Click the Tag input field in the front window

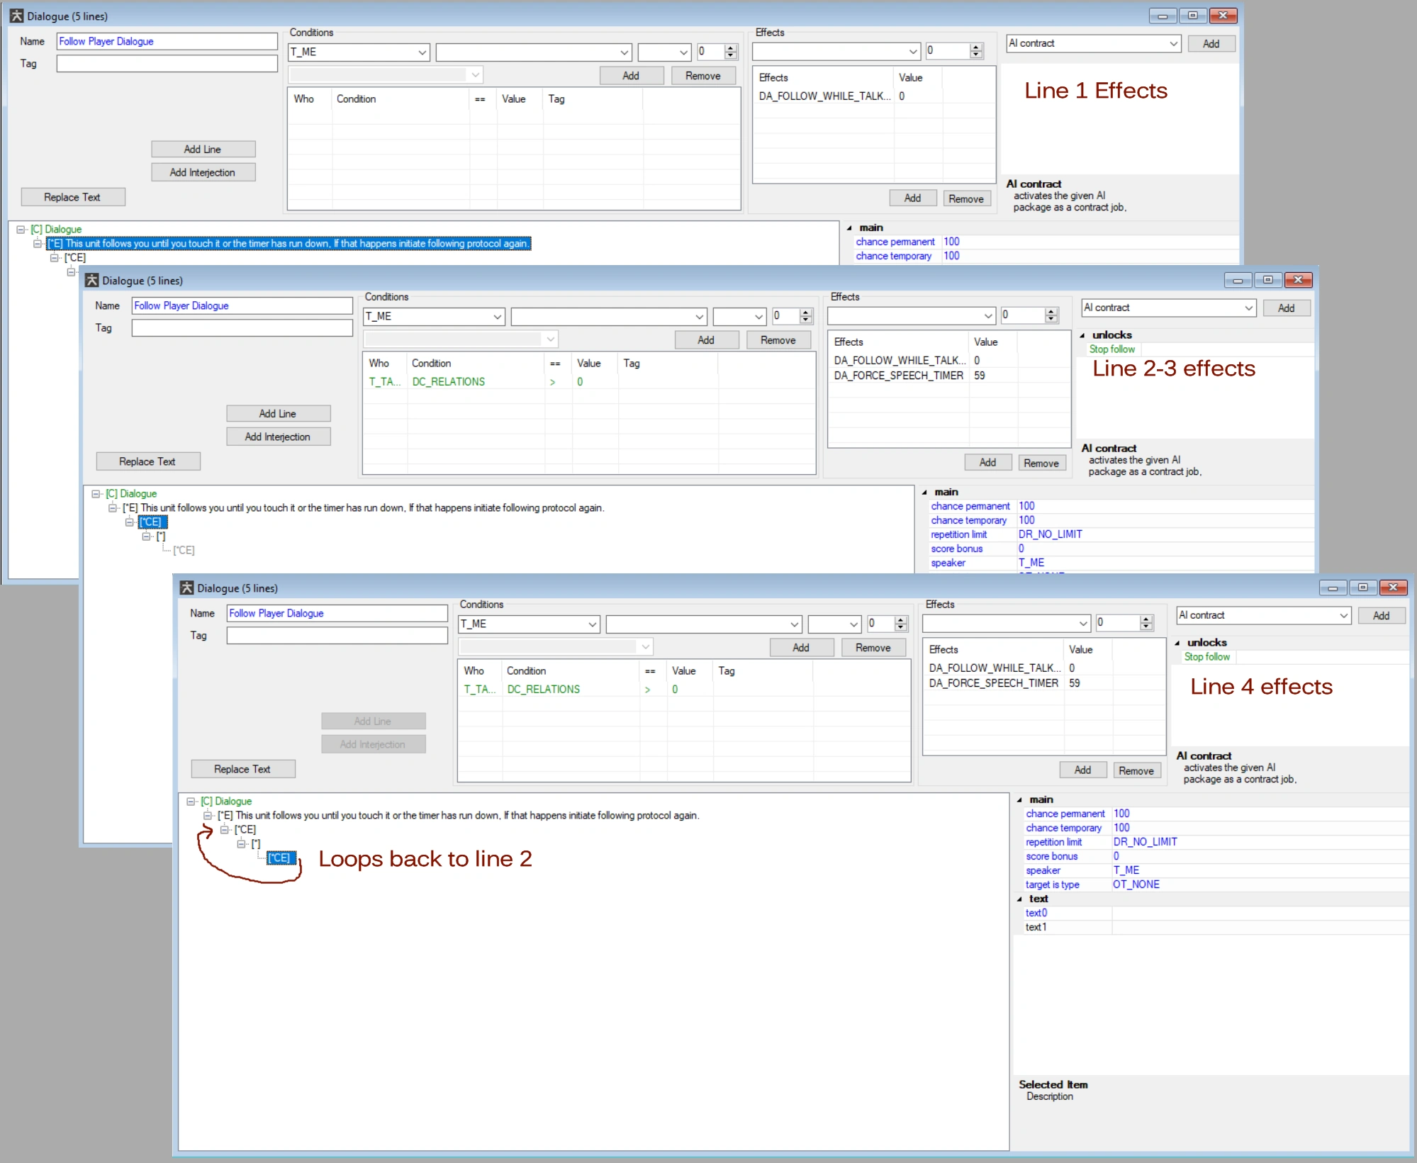coord(337,636)
